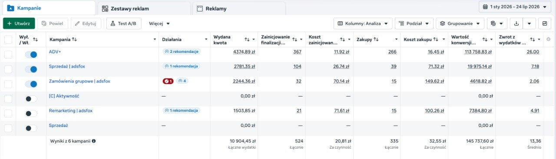Open Wydana kwota column header menu arrow
This screenshot has height=159, width=556.
point(254,39)
